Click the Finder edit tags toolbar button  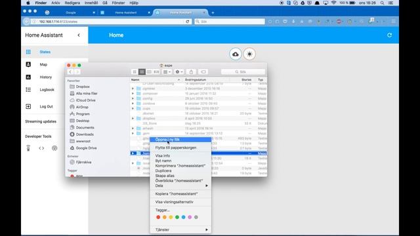tap(203, 71)
